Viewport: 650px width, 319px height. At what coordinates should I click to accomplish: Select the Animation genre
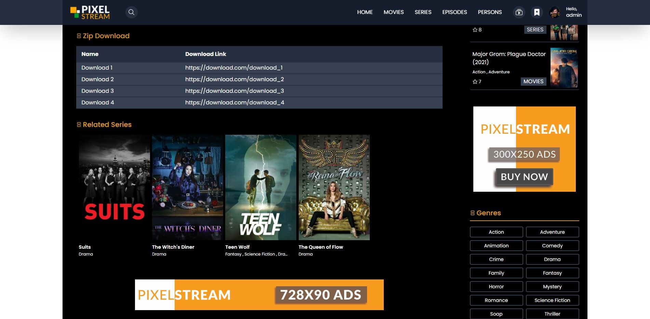point(496,246)
